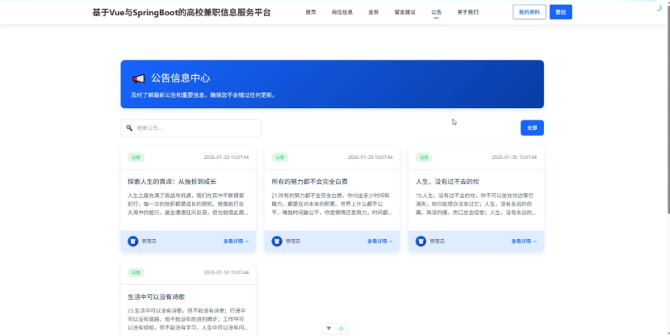Click the summary text starting 19.人生
The width and height of the screenshot is (670, 336).
click(x=476, y=204)
